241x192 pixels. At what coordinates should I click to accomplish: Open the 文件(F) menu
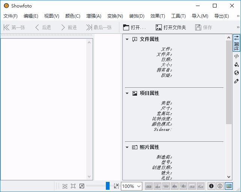(x=11, y=16)
